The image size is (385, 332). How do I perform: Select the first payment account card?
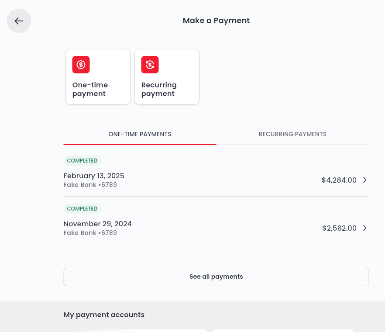(x=135, y=331)
